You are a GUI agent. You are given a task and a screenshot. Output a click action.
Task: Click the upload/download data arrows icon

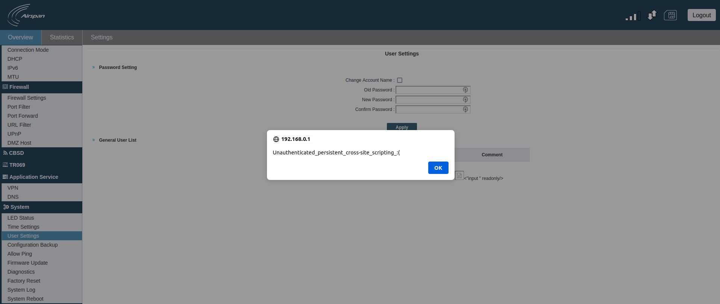coord(652,15)
